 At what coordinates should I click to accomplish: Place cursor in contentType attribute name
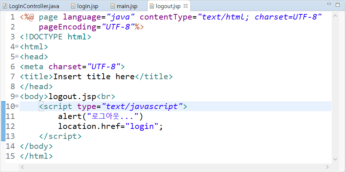tap(166, 17)
